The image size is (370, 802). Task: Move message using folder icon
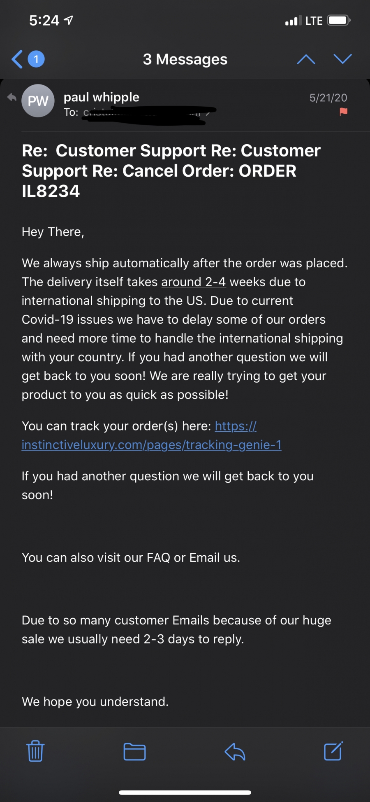(x=135, y=752)
